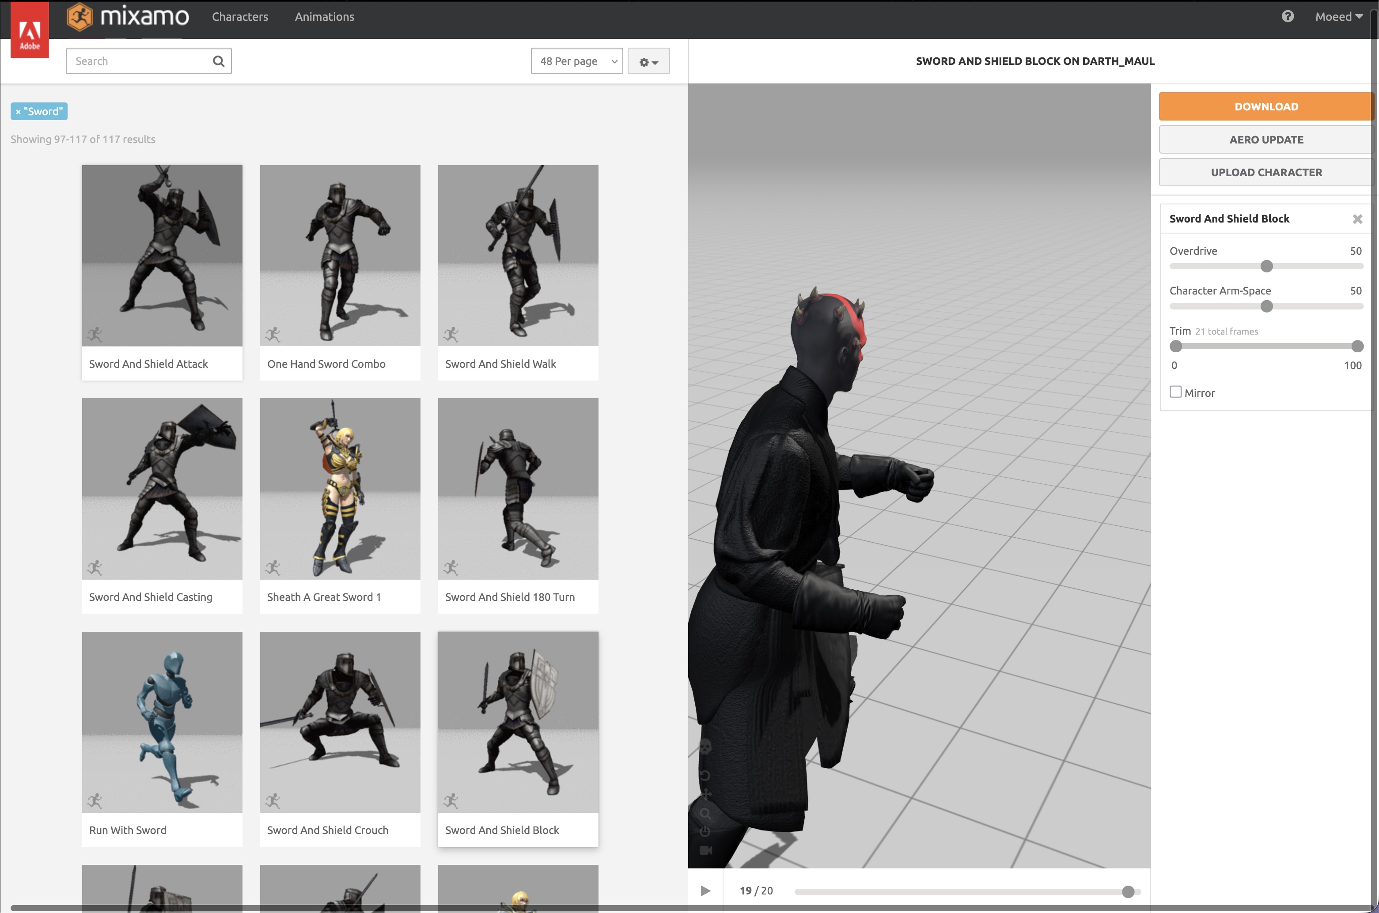Click the "Sword And Shield Crouch" label
The width and height of the screenshot is (1379, 913).
pyautogui.click(x=327, y=830)
